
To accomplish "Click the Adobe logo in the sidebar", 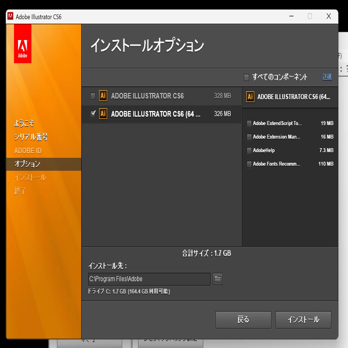I will [23, 44].
